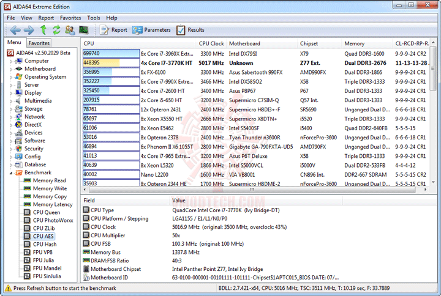Open the View menu
This screenshot has width=441, height=296.
(x=26, y=18)
